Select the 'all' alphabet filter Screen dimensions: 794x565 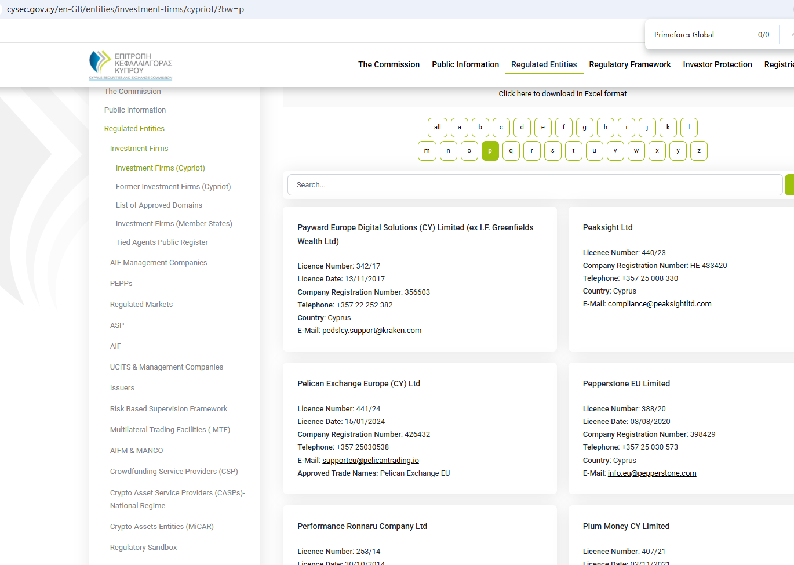(x=437, y=128)
